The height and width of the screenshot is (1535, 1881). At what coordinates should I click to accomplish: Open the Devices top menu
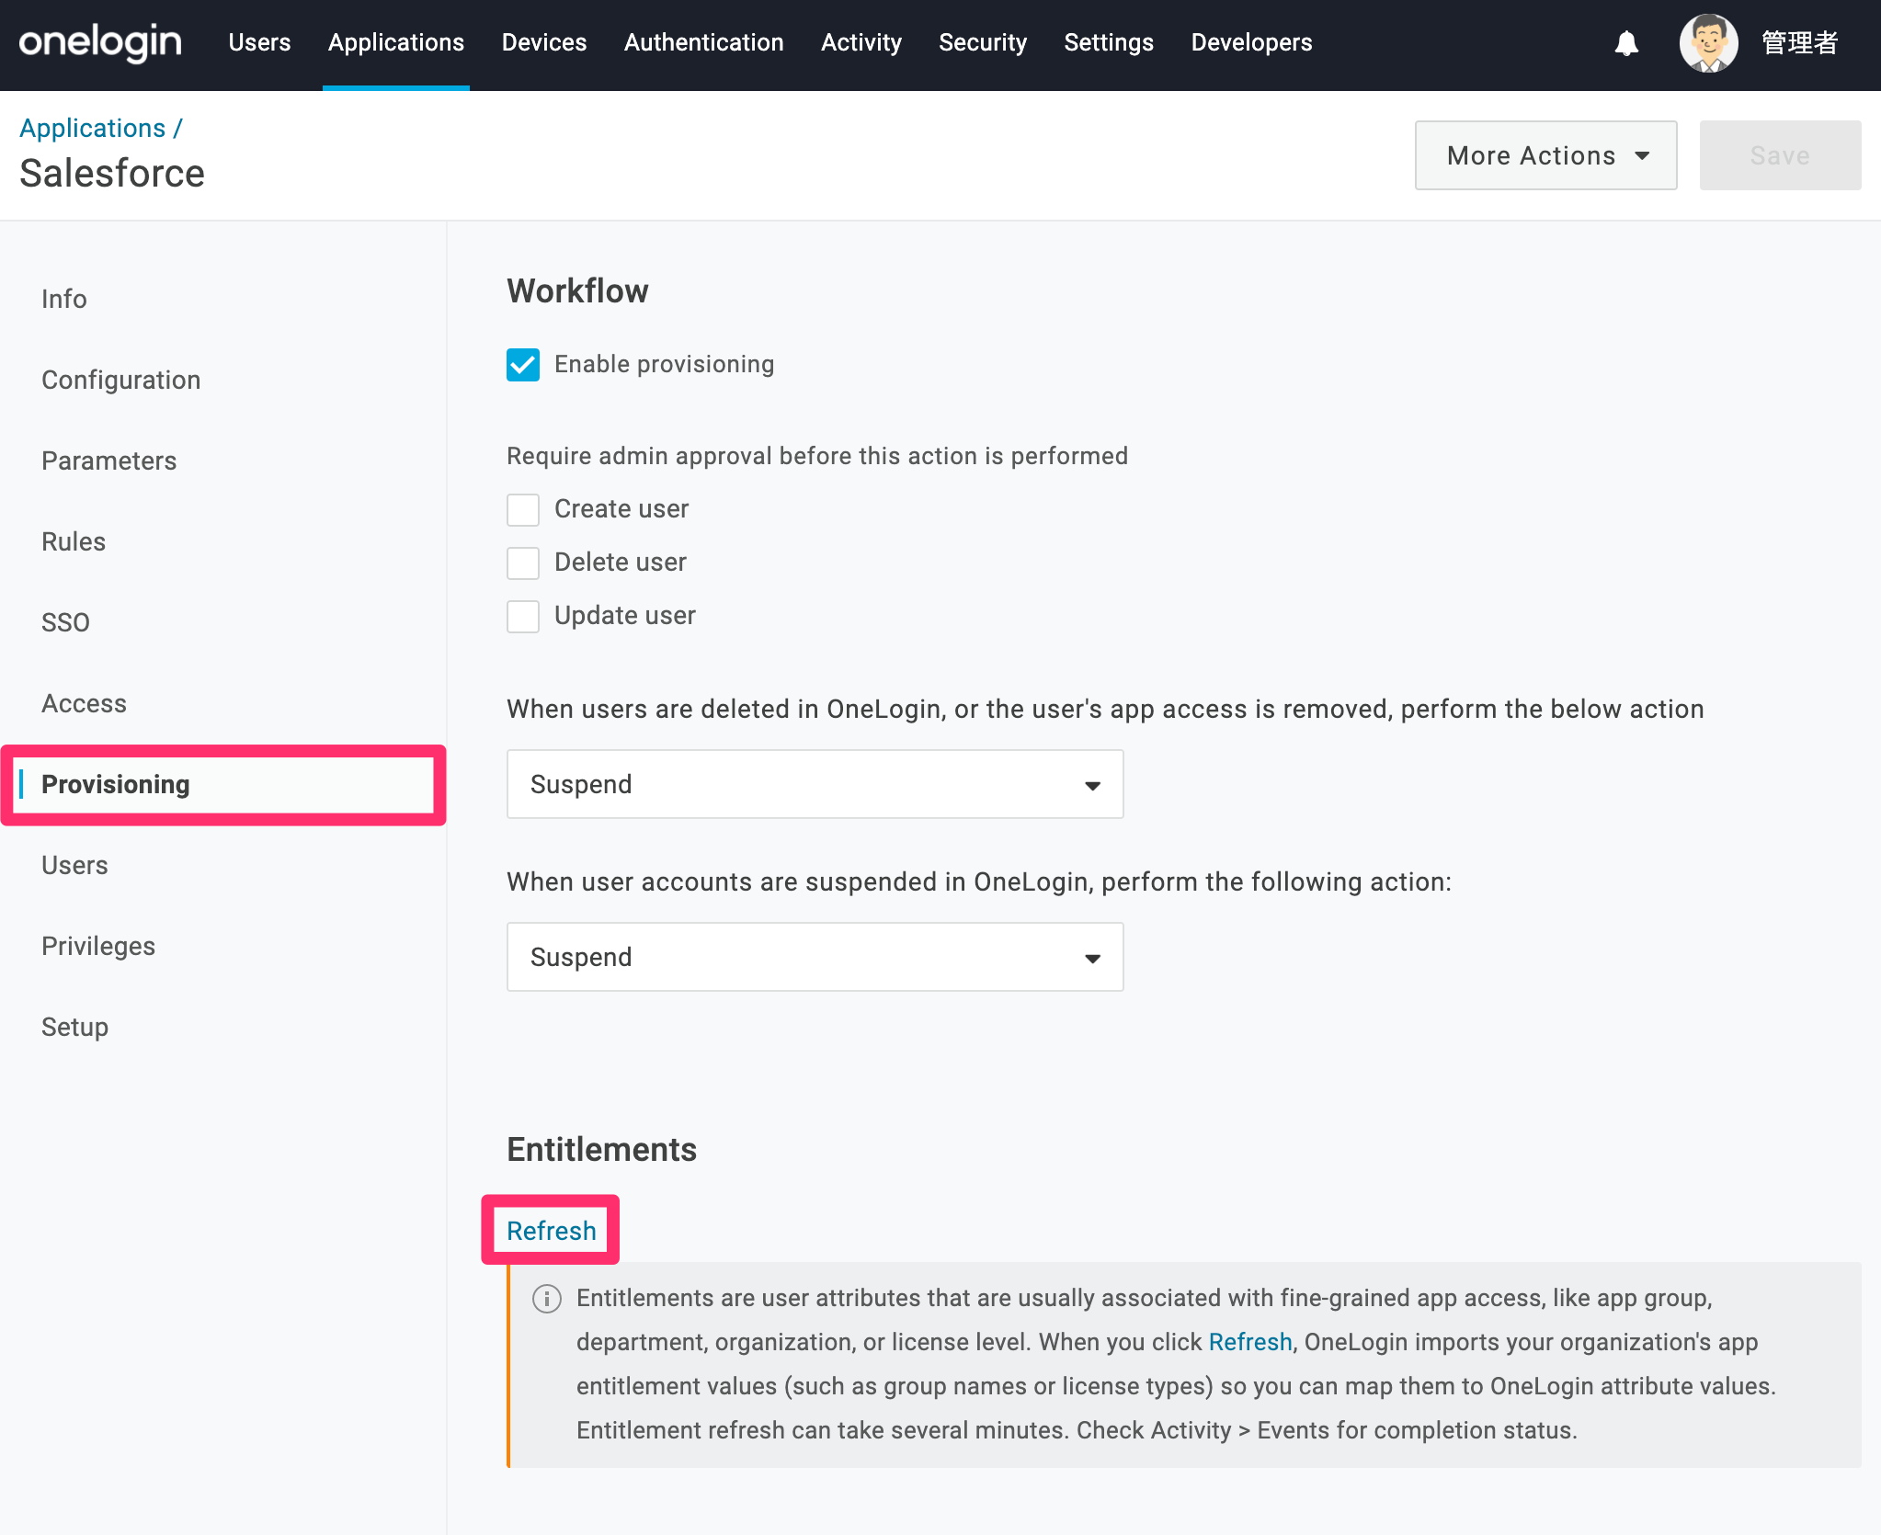pyautogui.click(x=544, y=42)
